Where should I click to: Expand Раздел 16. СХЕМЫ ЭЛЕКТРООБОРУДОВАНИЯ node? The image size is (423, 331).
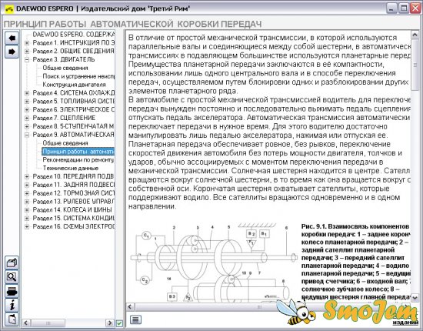[x=27, y=227]
